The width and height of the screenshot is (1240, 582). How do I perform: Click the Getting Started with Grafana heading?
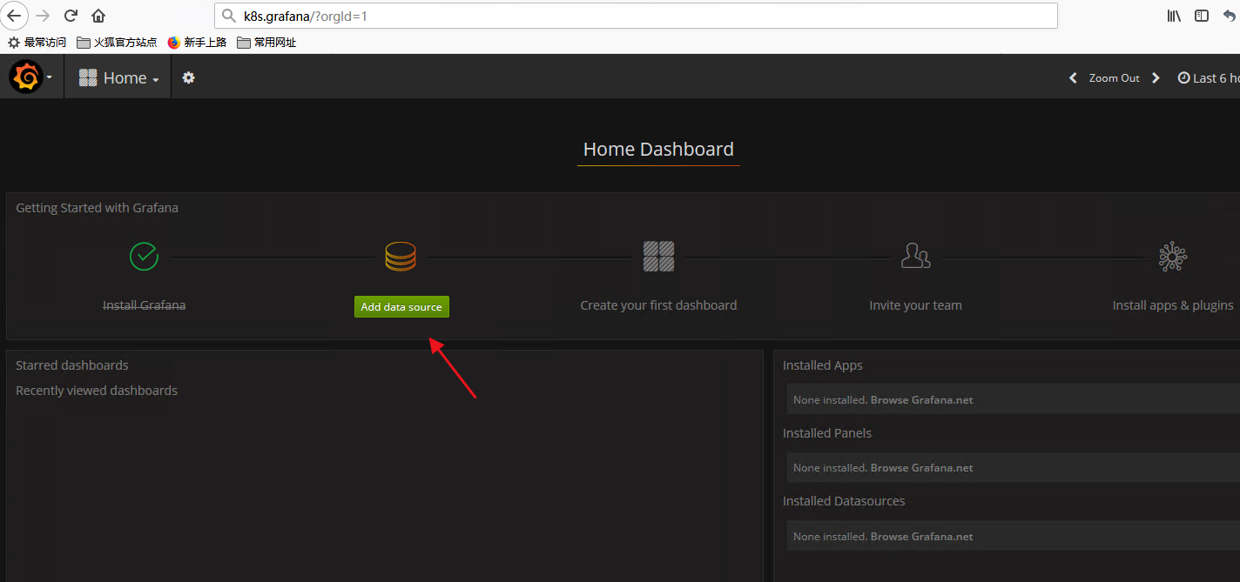pyautogui.click(x=97, y=208)
